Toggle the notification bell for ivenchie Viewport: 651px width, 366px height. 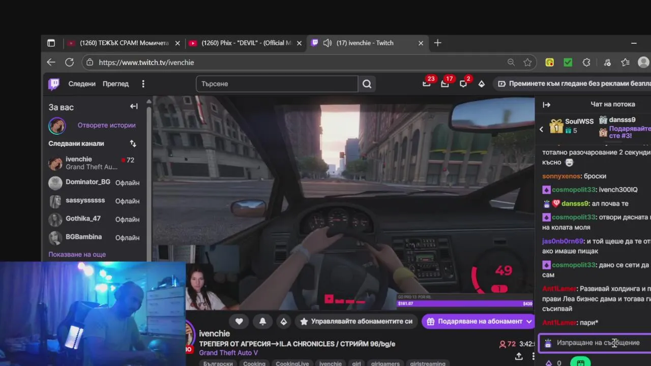coord(262,321)
